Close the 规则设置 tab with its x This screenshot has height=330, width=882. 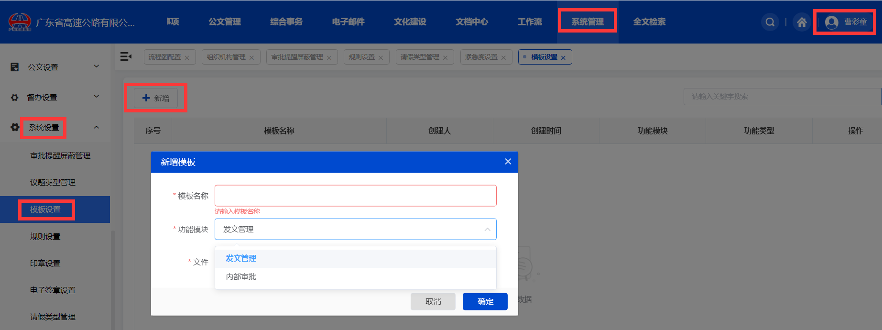pos(381,57)
